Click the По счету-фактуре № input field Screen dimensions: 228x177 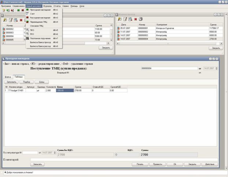(x=30, y=153)
